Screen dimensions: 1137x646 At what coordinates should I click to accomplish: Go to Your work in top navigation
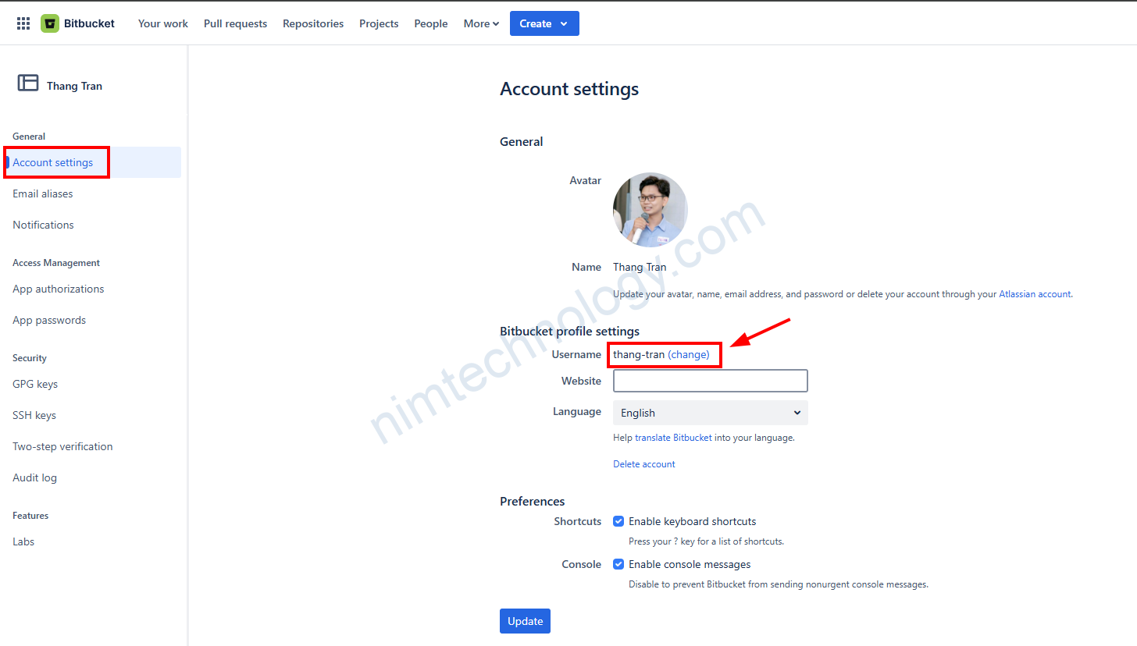[162, 23]
